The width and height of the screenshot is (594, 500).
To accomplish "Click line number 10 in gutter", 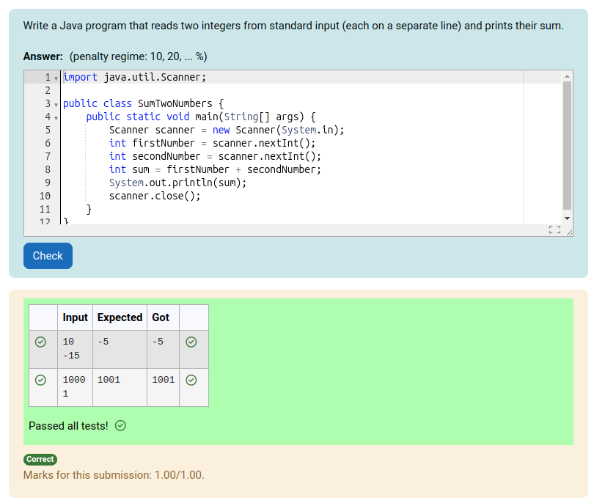I will (x=45, y=196).
